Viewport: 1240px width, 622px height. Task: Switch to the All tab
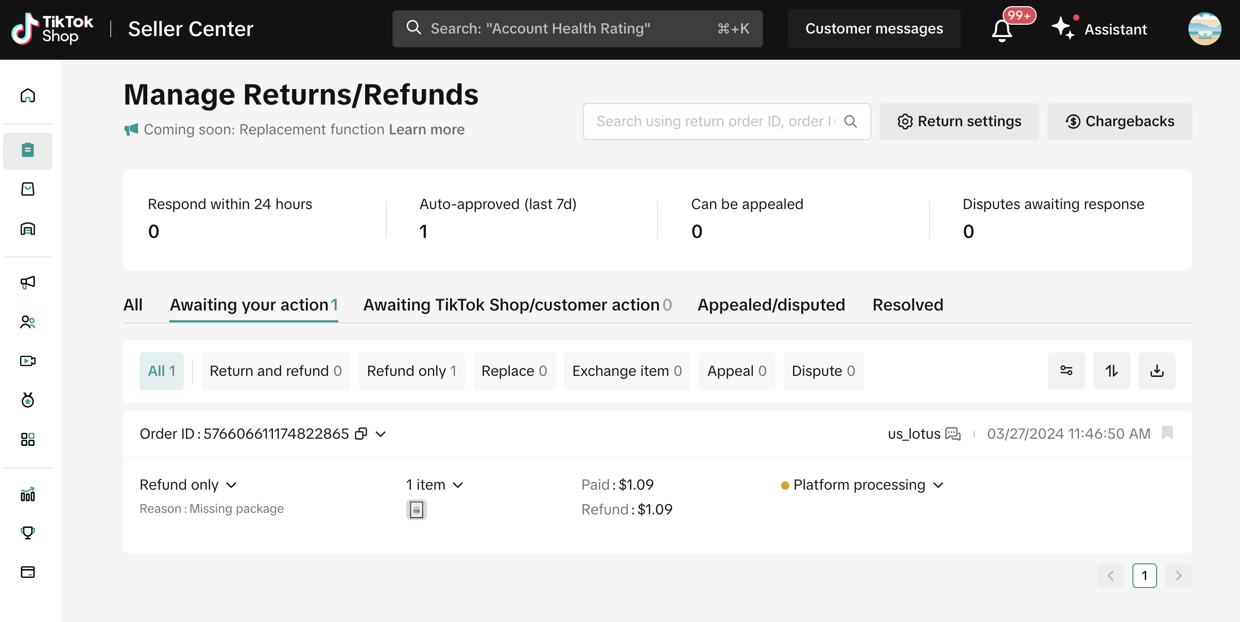(x=133, y=305)
